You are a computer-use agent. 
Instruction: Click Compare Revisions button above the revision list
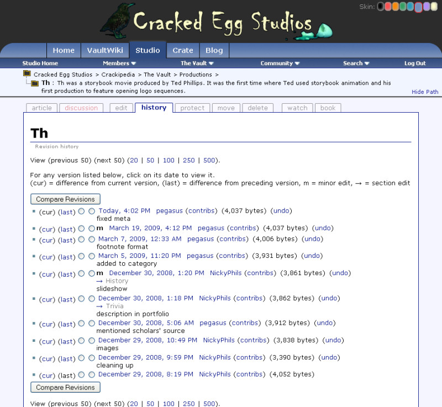pos(65,199)
